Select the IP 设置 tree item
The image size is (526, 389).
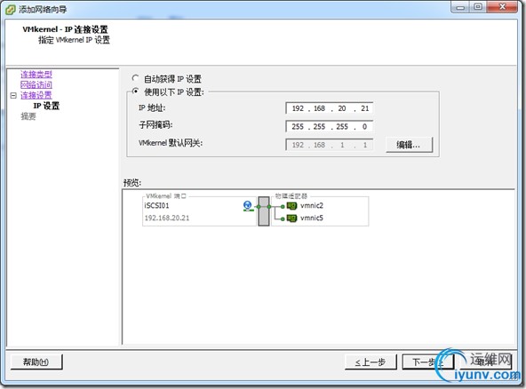[x=46, y=106]
